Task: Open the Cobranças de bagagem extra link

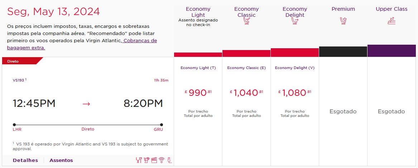Action: coord(82,44)
